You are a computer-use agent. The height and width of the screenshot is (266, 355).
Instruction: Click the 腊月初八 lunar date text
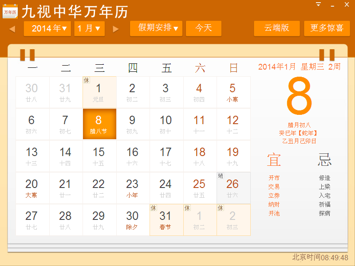(x=299, y=125)
